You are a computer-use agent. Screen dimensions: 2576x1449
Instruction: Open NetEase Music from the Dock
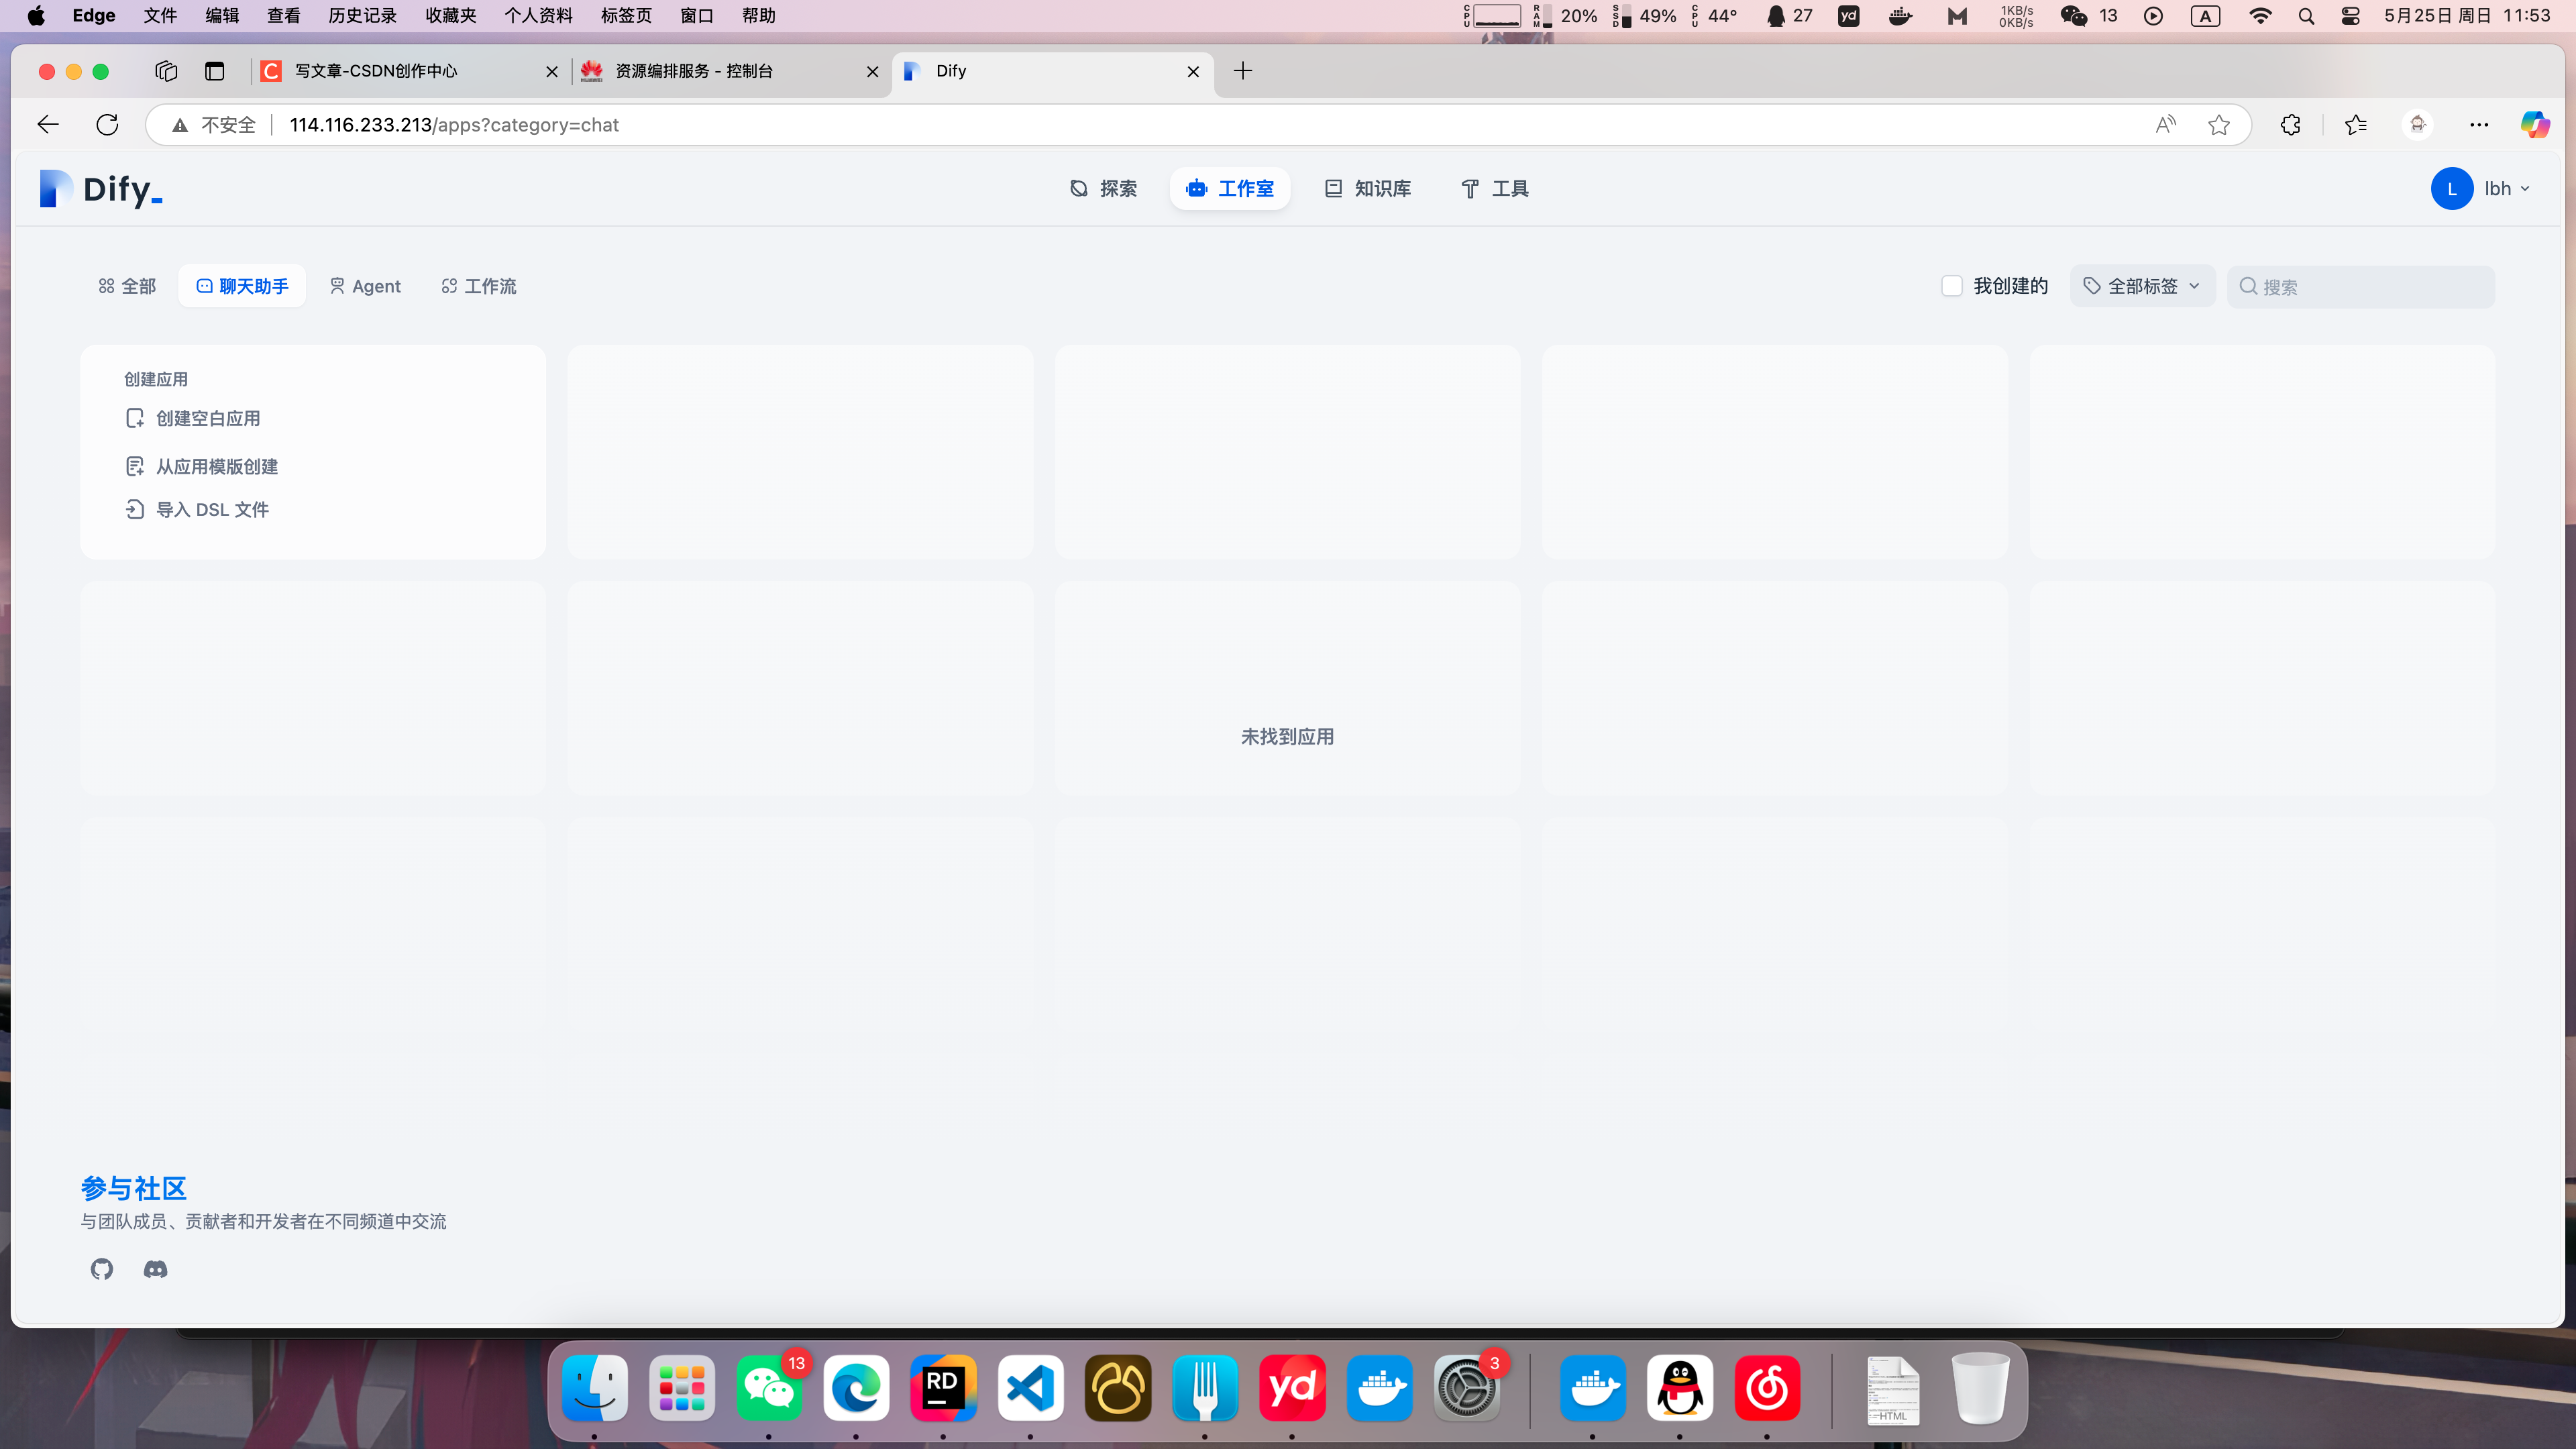click(x=1767, y=1387)
